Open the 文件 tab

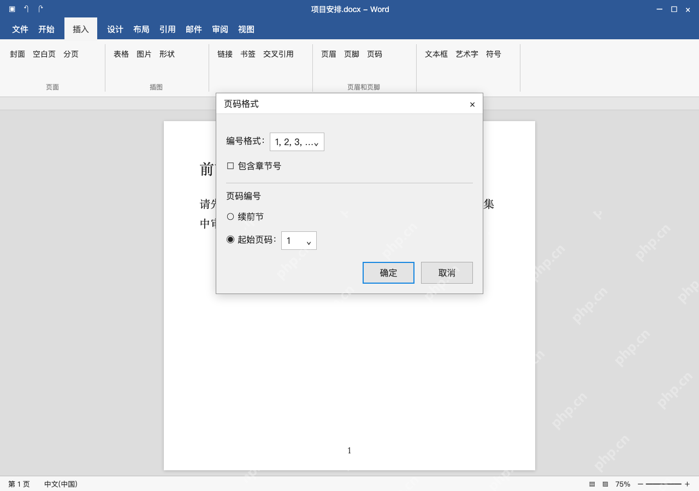click(20, 29)
